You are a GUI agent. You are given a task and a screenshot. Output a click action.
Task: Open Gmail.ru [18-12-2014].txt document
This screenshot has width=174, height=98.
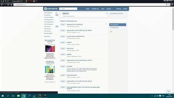coord(75,24)
